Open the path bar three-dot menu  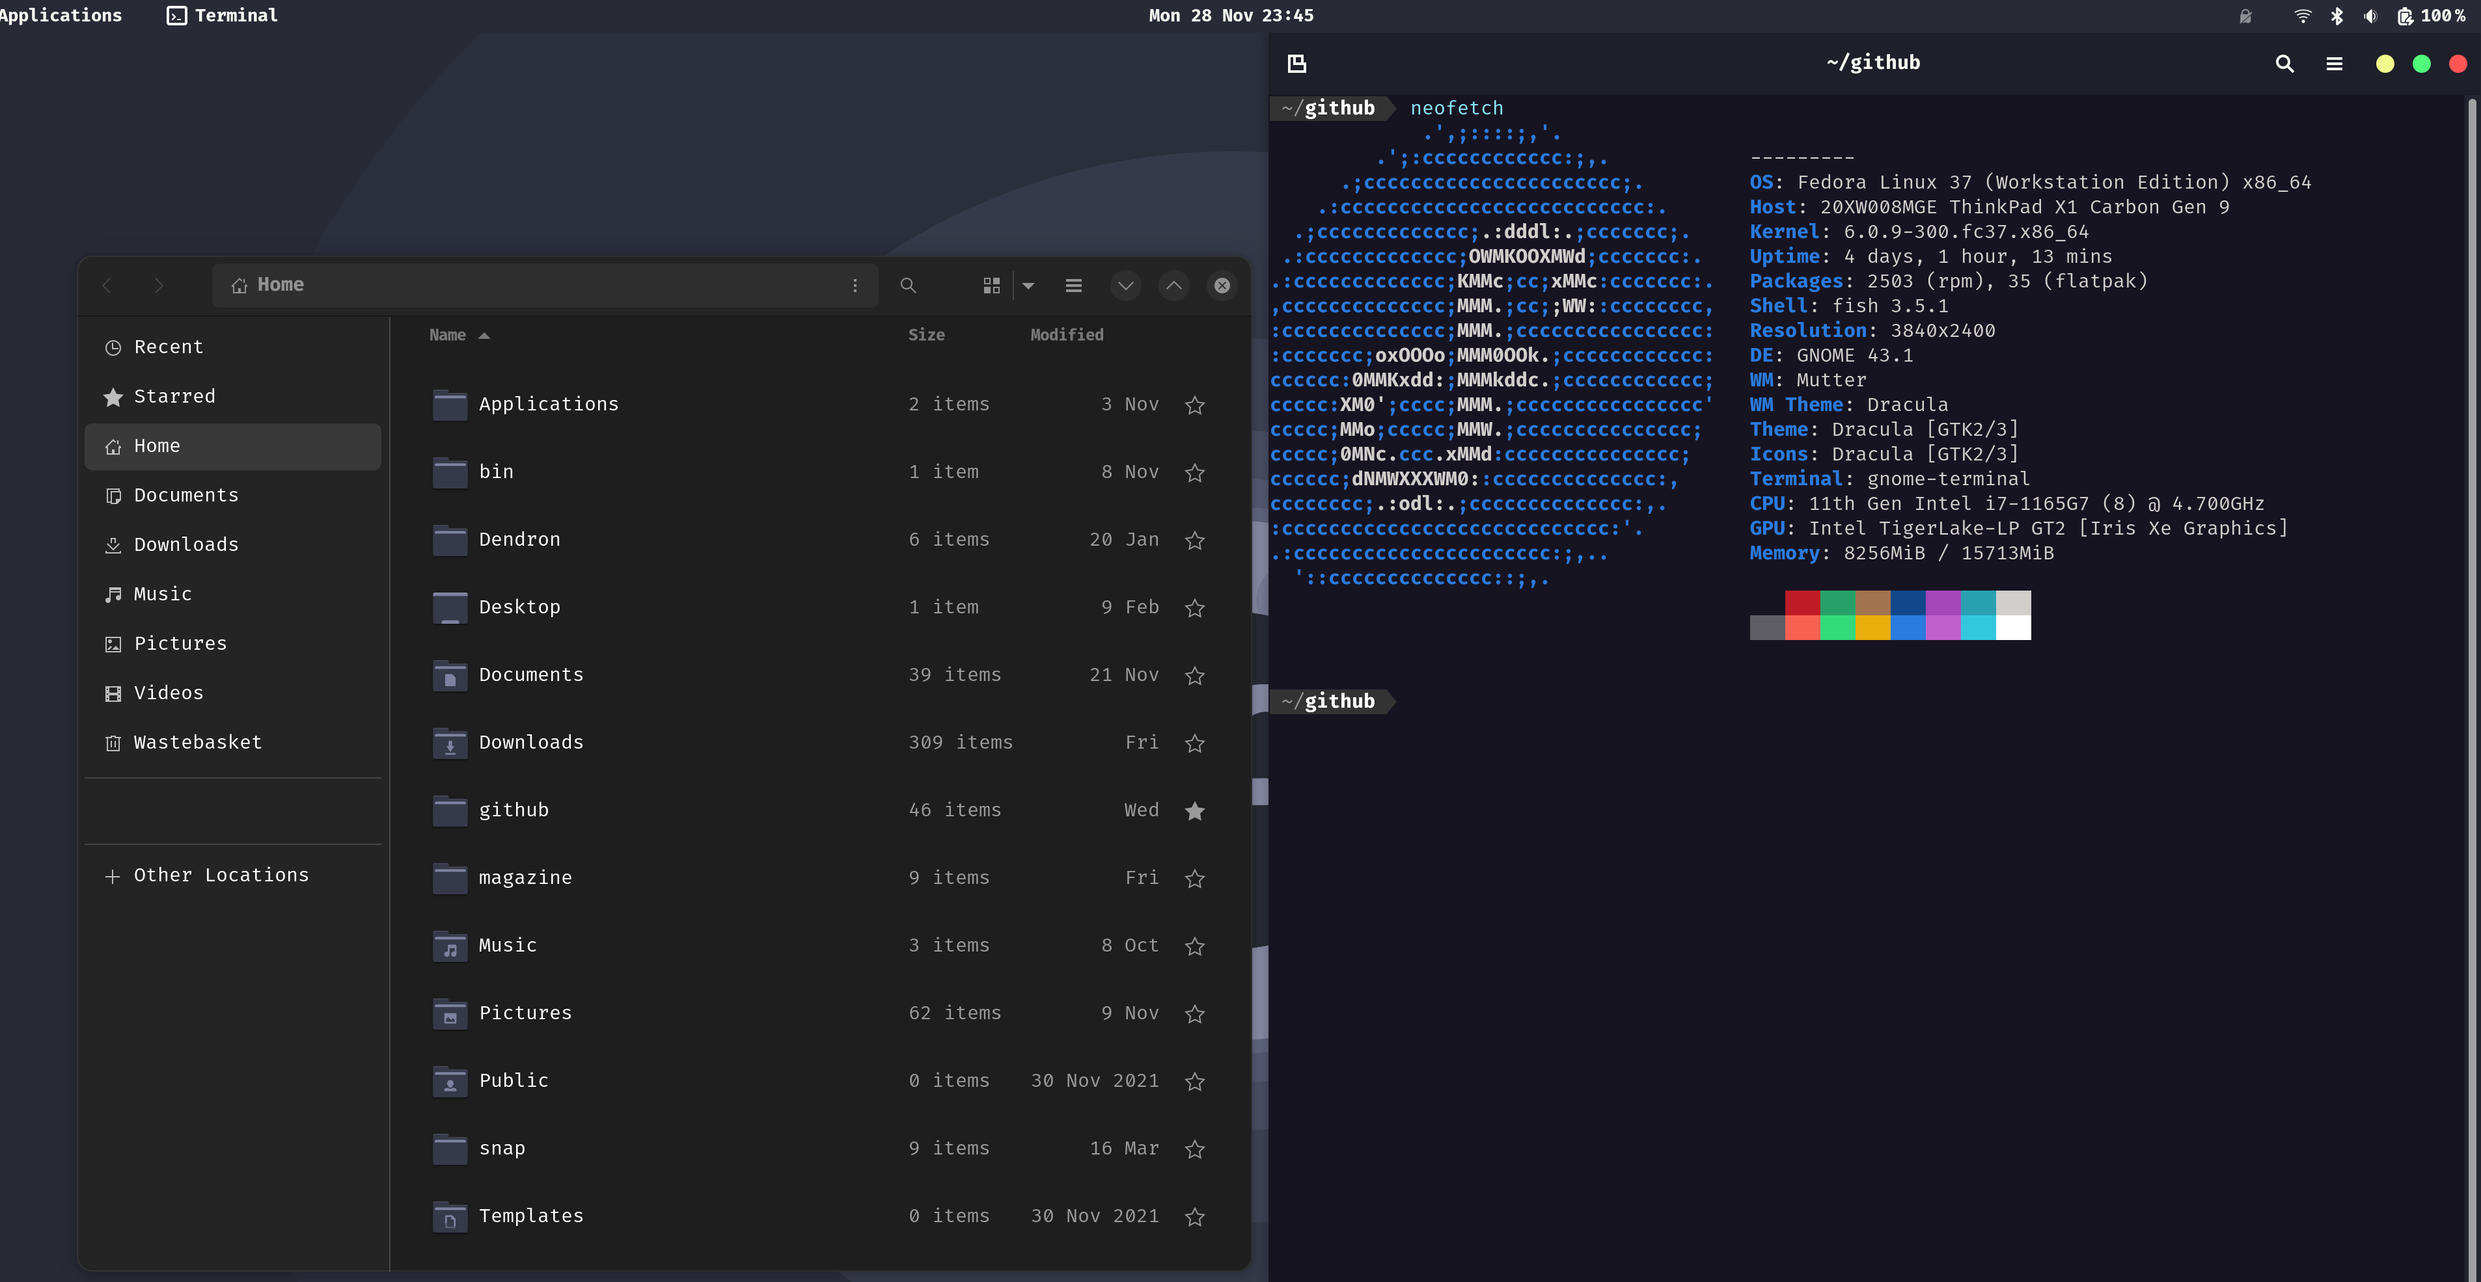click(x=855, y=285)
